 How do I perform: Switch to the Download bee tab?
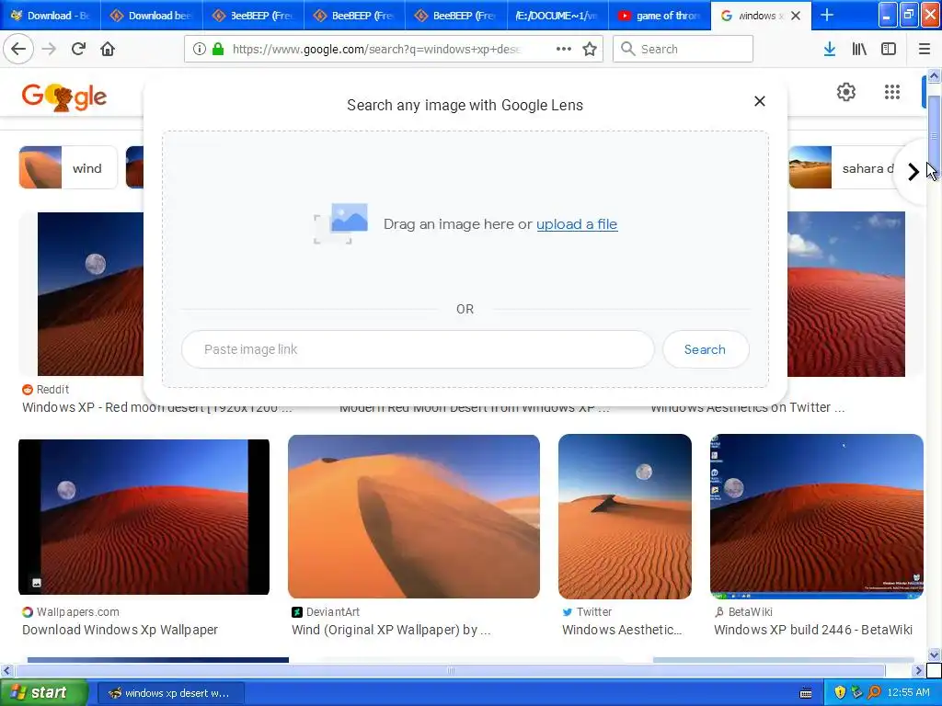(x=152, y=16)
